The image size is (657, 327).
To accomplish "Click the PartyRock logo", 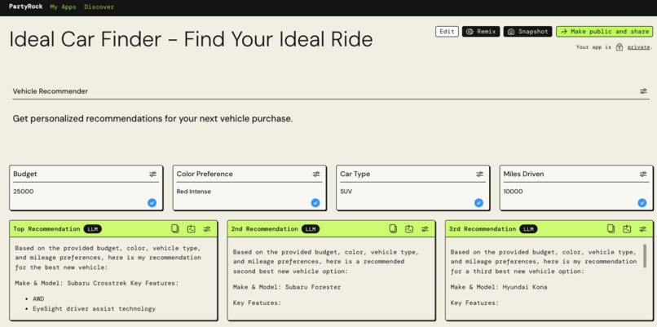I will (25, 7).
